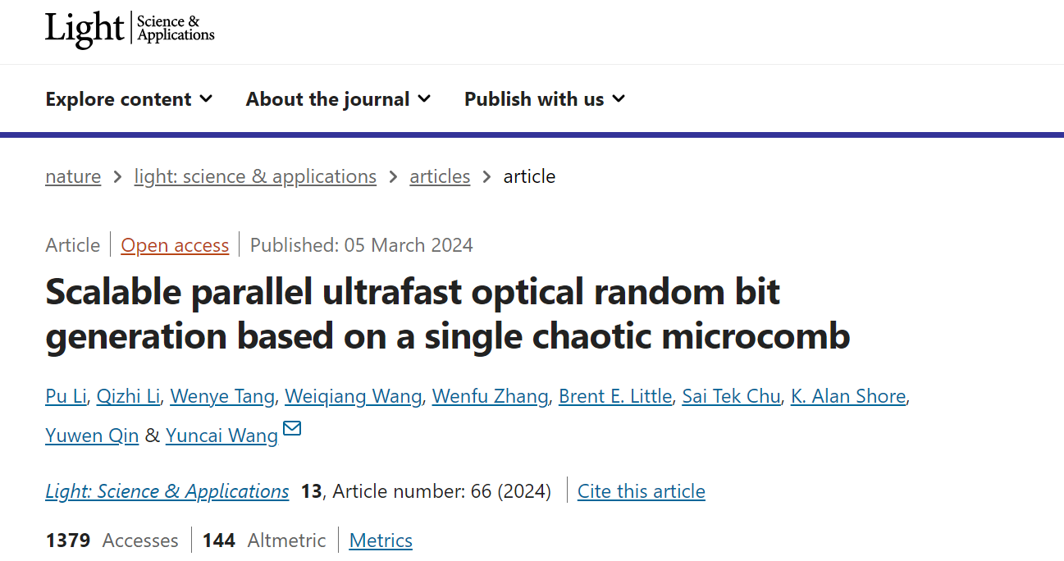
Task: Open author Weiqiang Wang's info
Action: click(x=354, y=396)
